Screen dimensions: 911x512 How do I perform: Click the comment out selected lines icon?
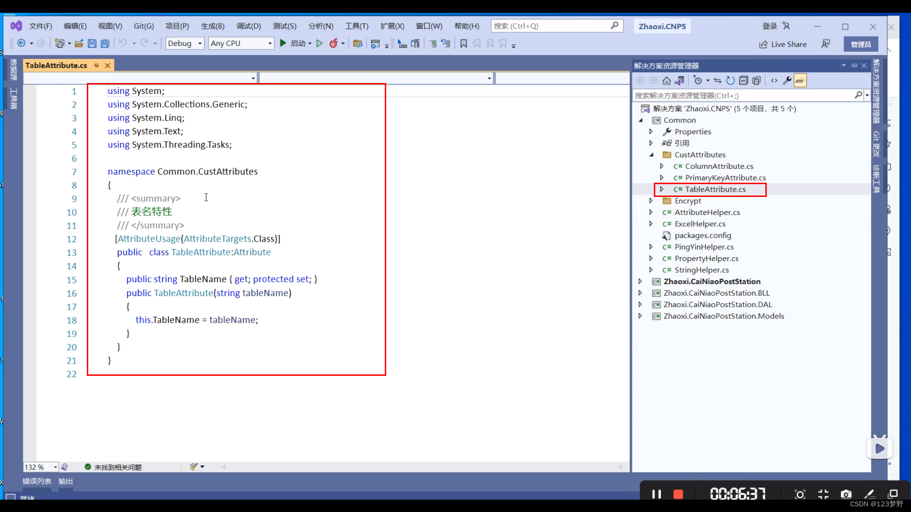[433, 44]
